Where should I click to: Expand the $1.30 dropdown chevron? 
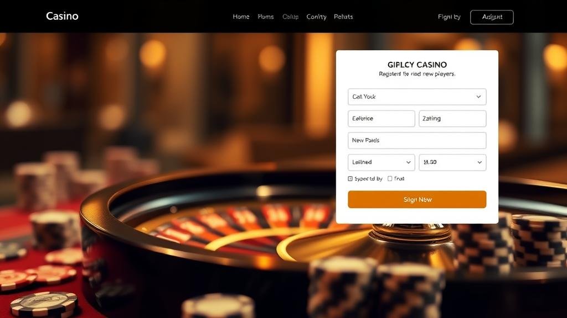pos(480,162)
